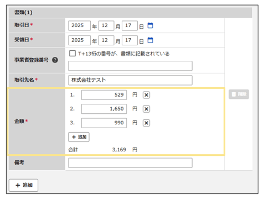Image resolution: width=264 pixels, height=200 pixels.
Task: Add another amount row with ＋追加
Action: point(79,137)
